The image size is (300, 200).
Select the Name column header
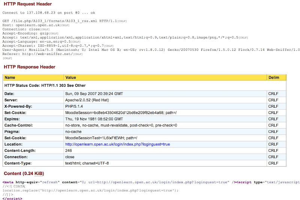10,77
